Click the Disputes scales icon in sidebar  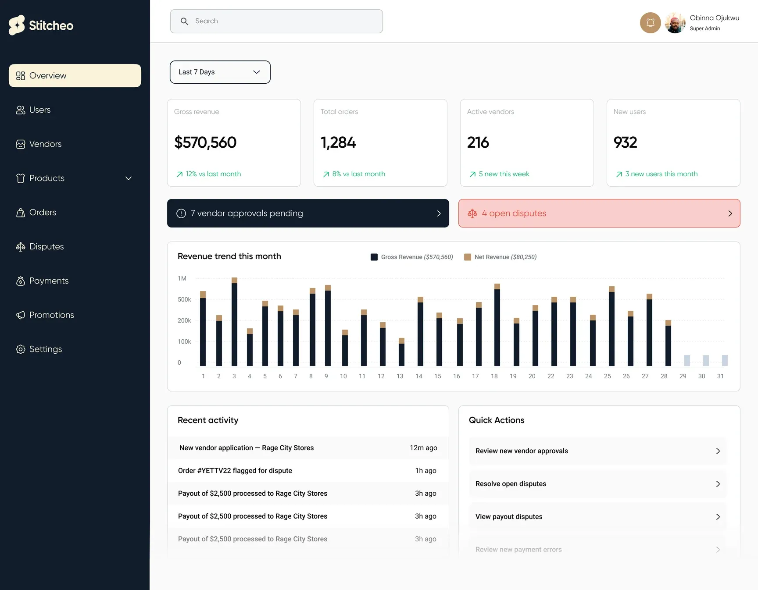(21, 247)
